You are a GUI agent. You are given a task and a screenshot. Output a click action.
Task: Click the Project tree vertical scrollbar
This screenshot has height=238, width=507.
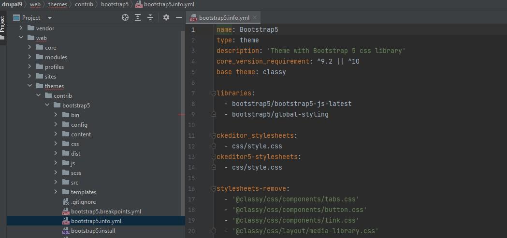[x=183, y=122]
